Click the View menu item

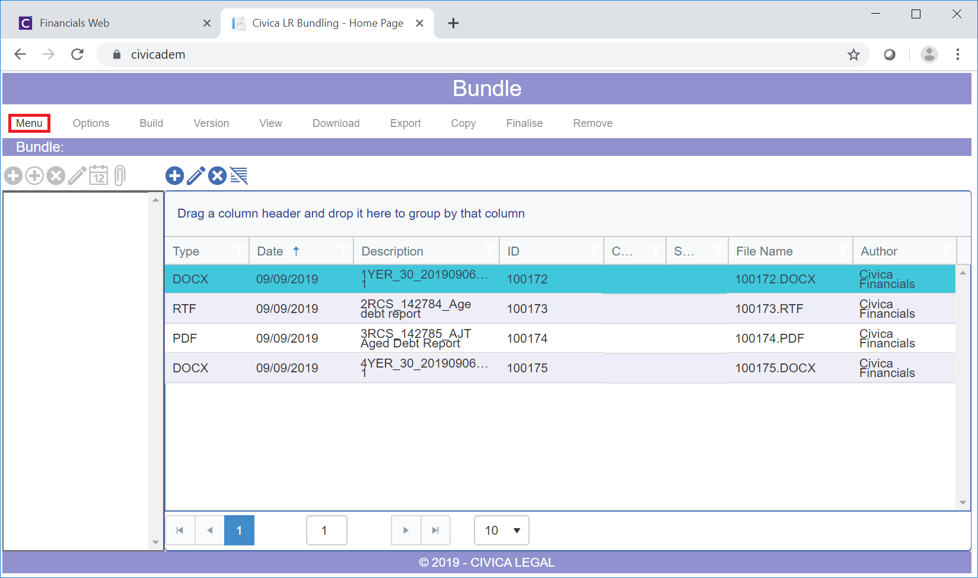[270, 123]
